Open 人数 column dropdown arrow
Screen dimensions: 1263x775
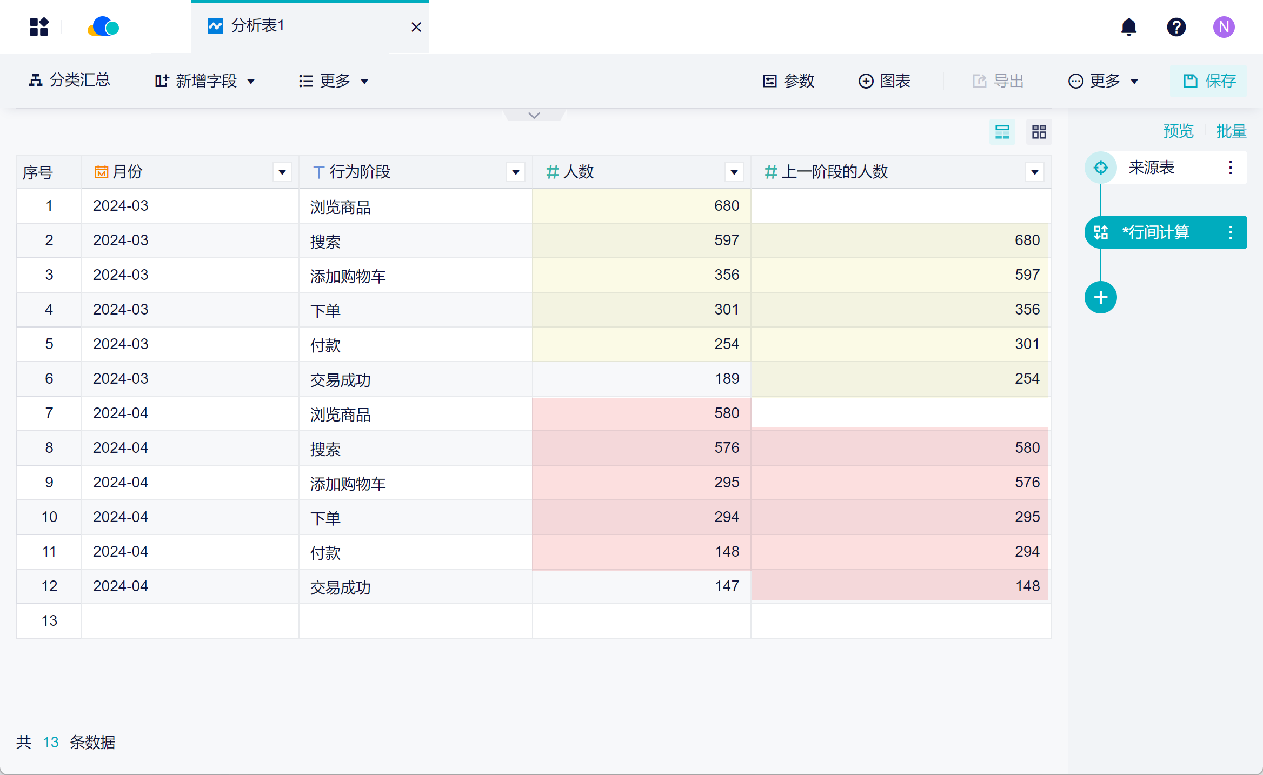click(734, 172)
